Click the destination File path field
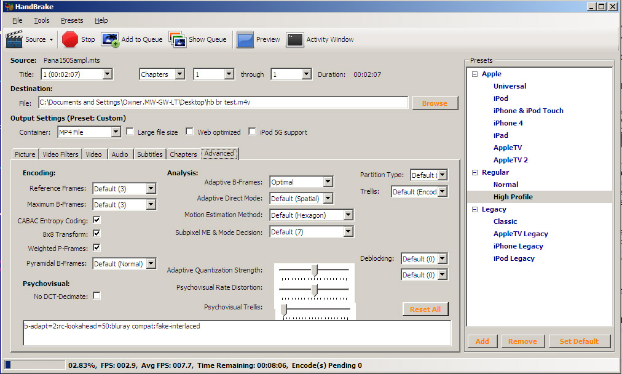The width and height of the screenshot is (622, 374). tap(223, 103)
